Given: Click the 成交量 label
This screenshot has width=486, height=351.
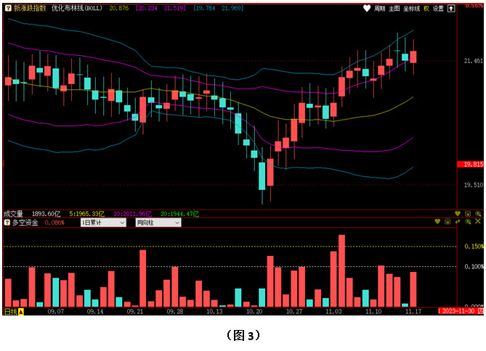Looking at the screenshot, I should (13, 214).
